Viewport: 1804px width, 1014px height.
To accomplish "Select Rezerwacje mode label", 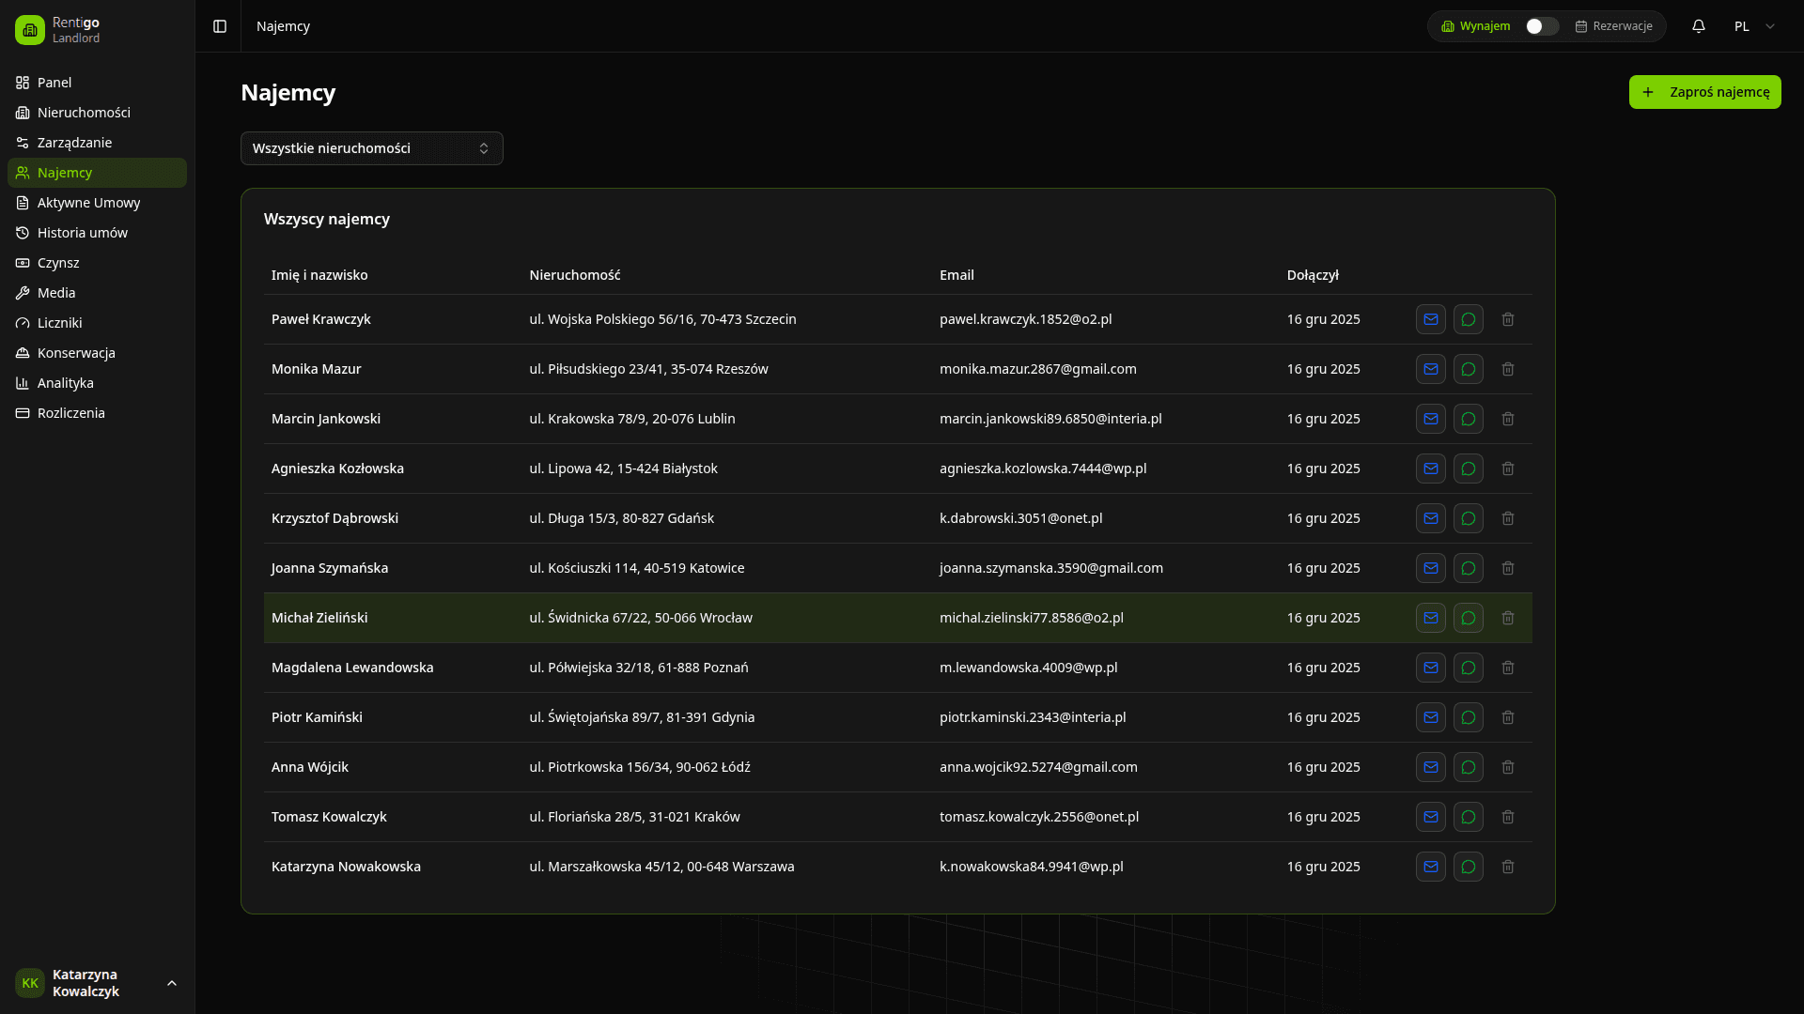I will tap(1613, 26).
